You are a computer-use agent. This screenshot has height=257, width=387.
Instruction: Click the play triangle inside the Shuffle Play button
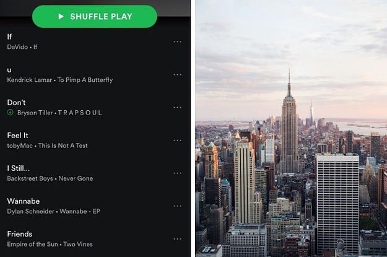coord(61,17)
